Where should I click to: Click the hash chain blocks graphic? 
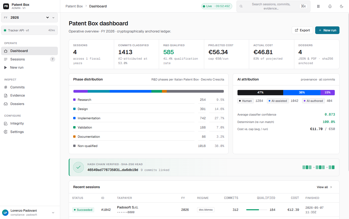tap(319, 167)
